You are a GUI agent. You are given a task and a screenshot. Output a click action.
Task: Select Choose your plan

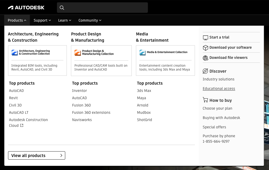pyautogui.click(x=217, y=109)
